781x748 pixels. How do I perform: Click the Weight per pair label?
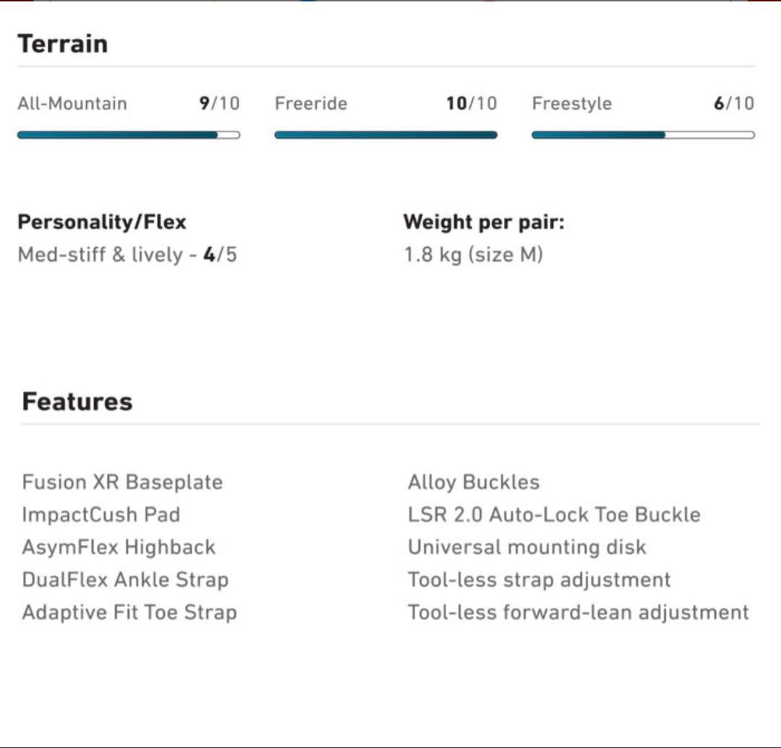[484, 222]
